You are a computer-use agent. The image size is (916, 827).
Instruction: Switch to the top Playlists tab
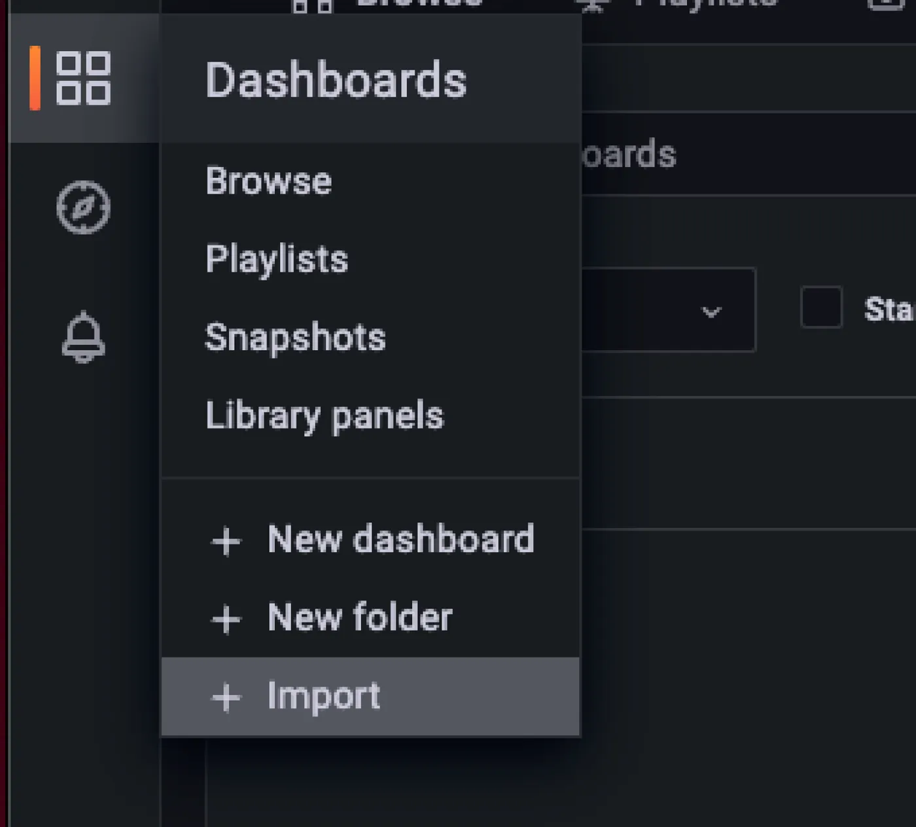coord(677,4)
